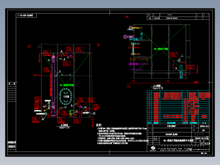This screenshot has width=220, height=165.
Task: Select the '人孔盖' label inside the manhole
Action: (x=66, y=96)
